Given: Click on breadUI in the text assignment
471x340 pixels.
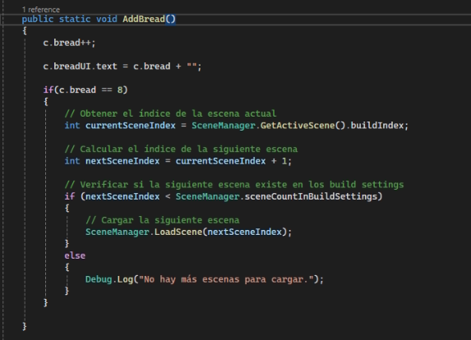Looking at the screenshot, I should click(x=72, y=66).
